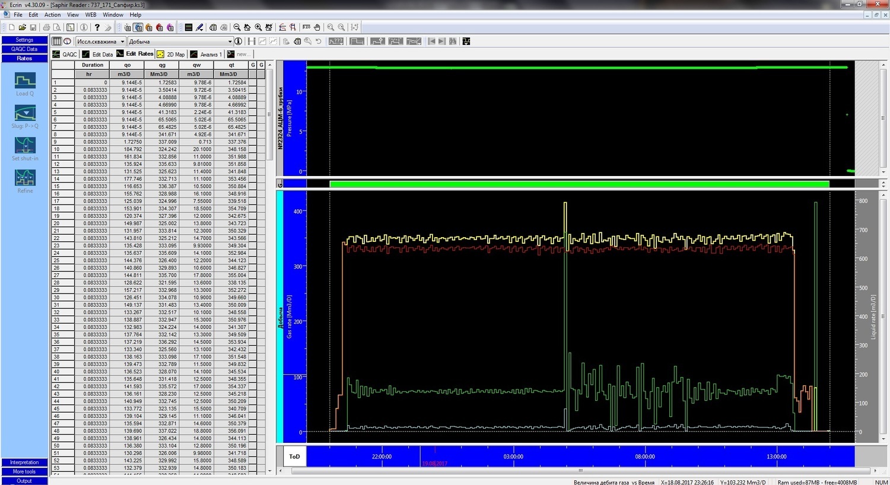Image resolution: width=890 pixels, height=485 pixels.
Task: Open the Edit menu
Action: coord(33,15)
